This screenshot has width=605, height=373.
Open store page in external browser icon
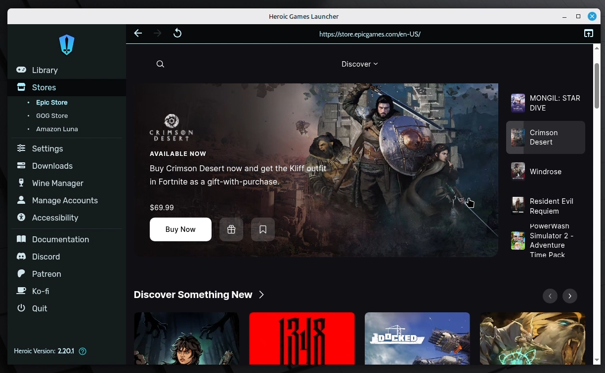[588, 34]
